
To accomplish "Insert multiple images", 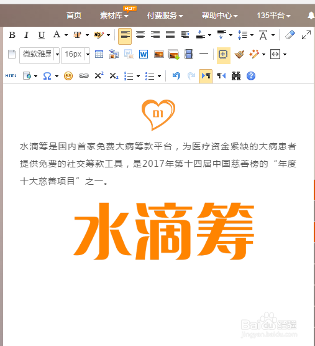I will (x=173, y=54).
